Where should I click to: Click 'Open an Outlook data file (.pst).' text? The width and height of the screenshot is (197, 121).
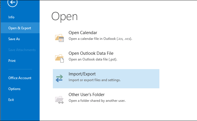pos(93,59)
